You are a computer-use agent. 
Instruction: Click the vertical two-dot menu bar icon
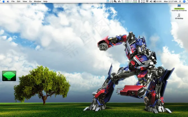139,1
